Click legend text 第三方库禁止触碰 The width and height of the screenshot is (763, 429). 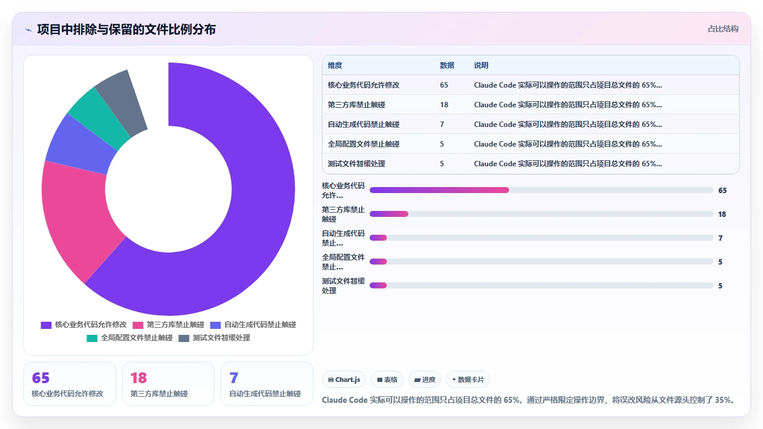(175, 325)
